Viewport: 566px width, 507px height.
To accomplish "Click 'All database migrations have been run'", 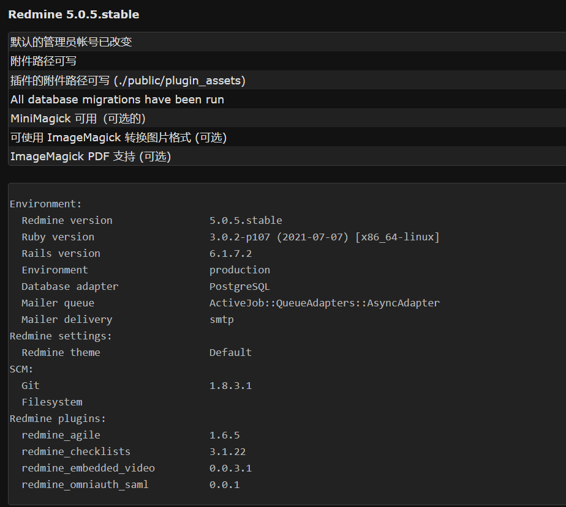I will (117, 100).
